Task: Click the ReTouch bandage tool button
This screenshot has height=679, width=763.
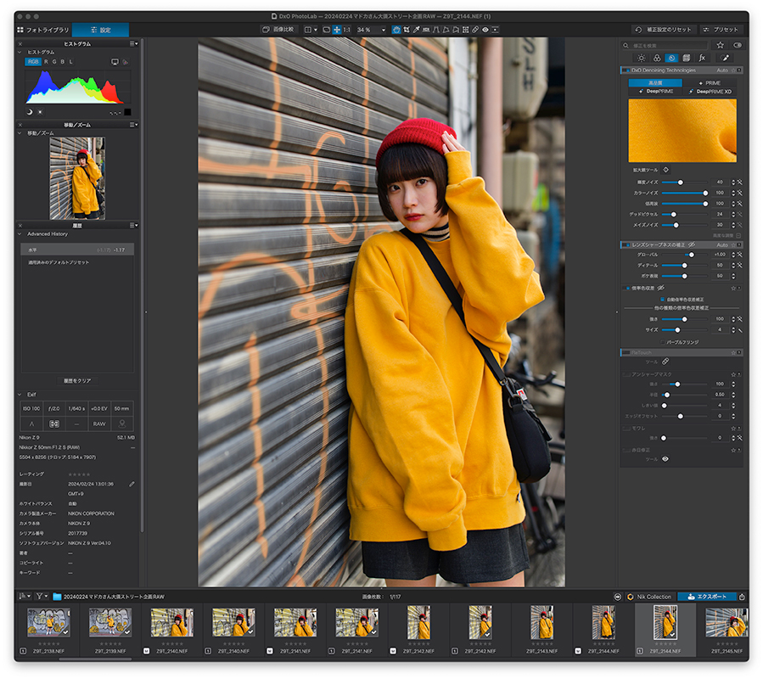Action: [x=665, y=362]
